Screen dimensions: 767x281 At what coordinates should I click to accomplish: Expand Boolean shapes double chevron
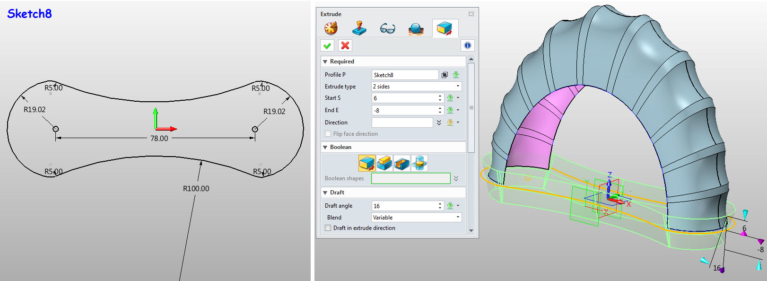pos(456,178)
